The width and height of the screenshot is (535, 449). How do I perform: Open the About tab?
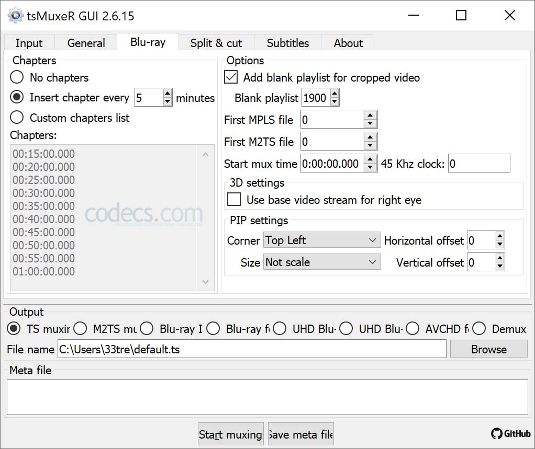click(x=348, y=43)
